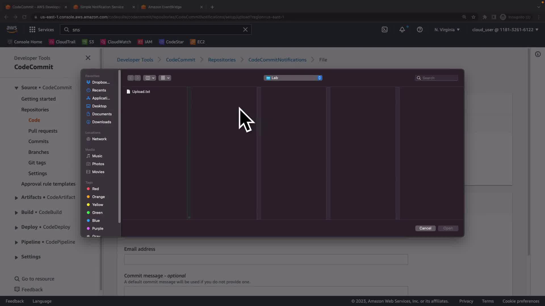Clear the sns search text
The image size is (545, 306).
tap(245, 29)
